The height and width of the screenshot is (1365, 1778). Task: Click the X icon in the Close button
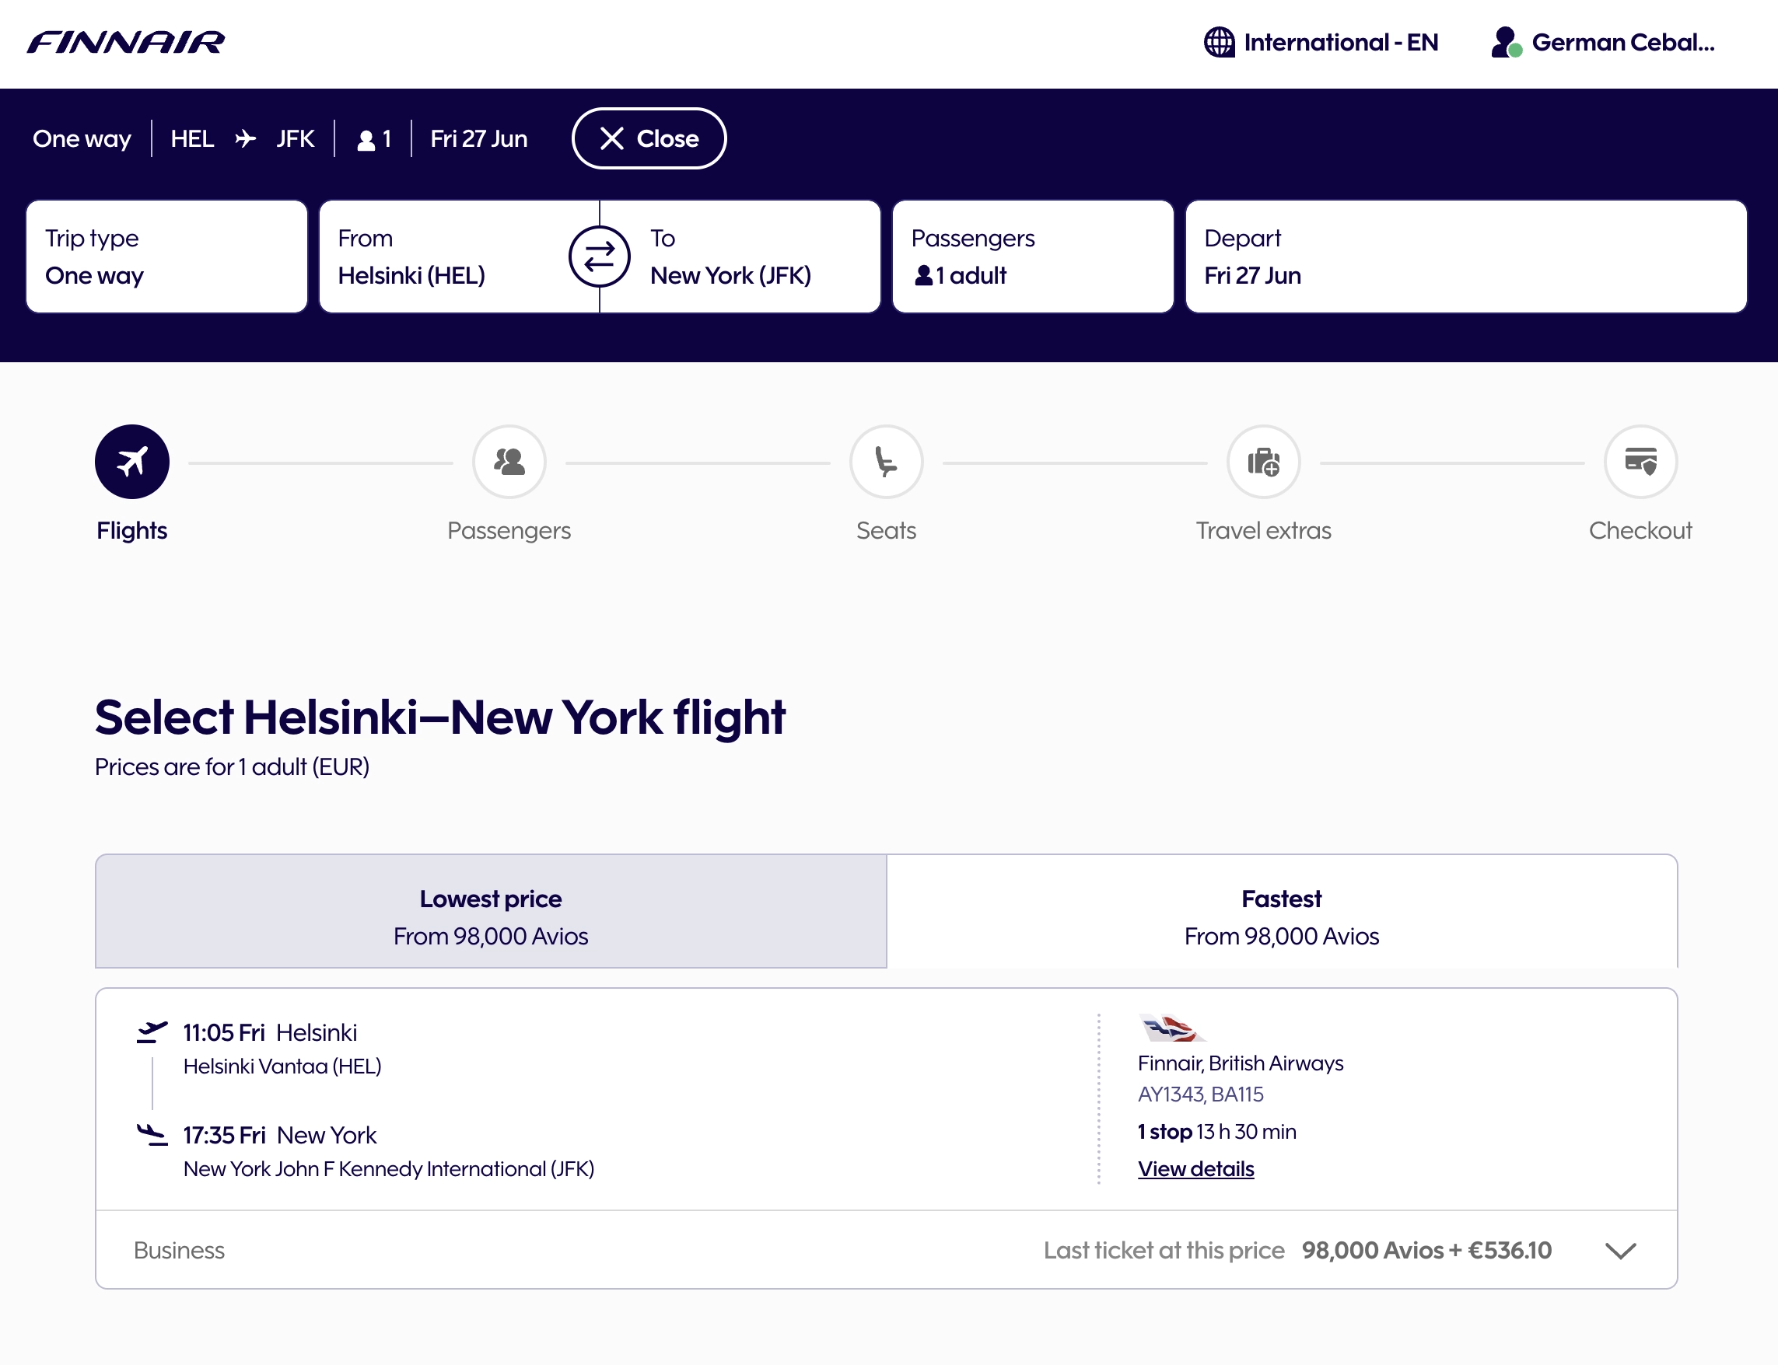coord(611,139)
